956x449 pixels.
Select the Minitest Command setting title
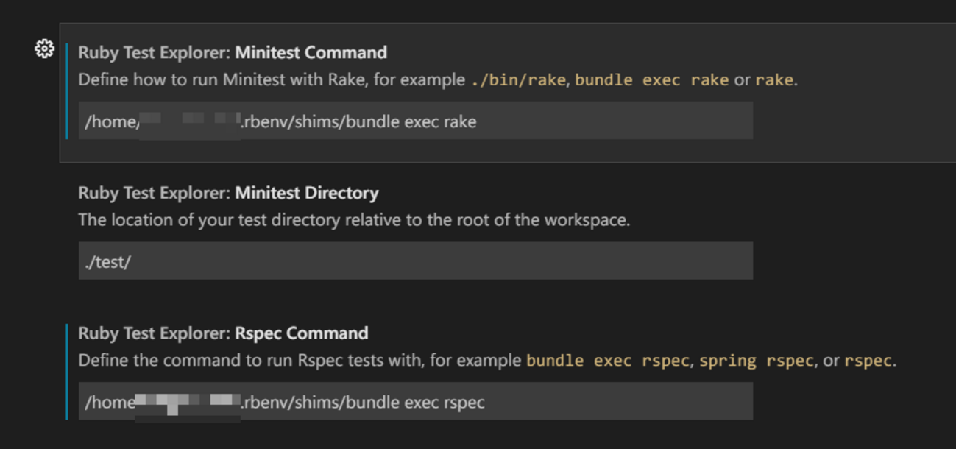tap(233, 53)
